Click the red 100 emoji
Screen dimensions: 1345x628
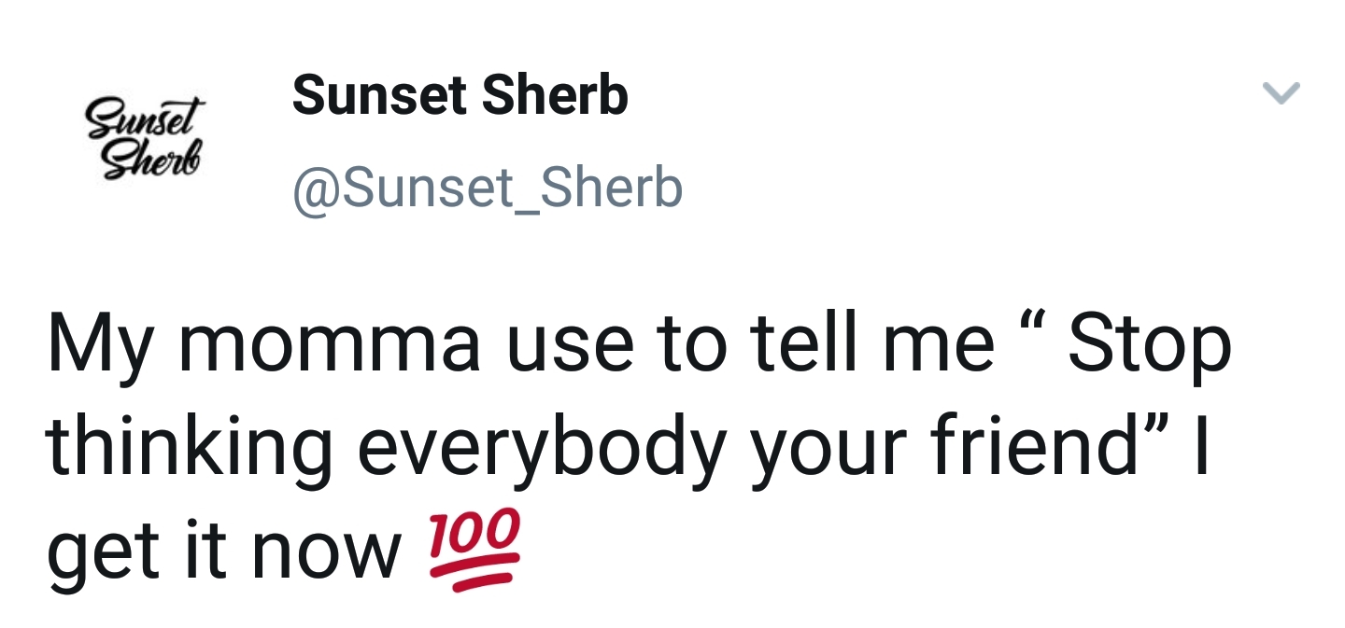pyautogui.click(x=474, y=549)
